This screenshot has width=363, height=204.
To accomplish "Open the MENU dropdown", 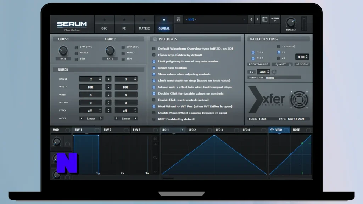I will [x=275, y=19].
